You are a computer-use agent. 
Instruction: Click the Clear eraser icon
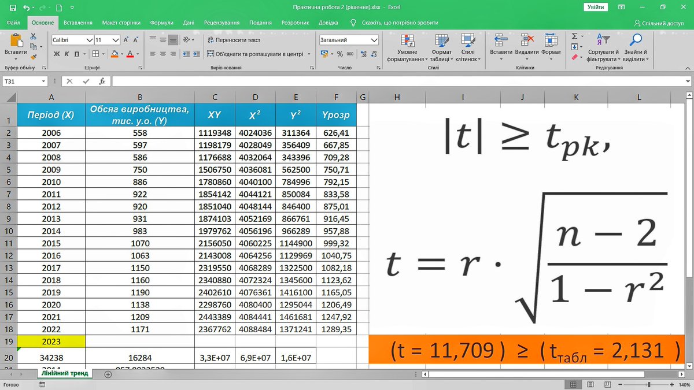[574, 57]
